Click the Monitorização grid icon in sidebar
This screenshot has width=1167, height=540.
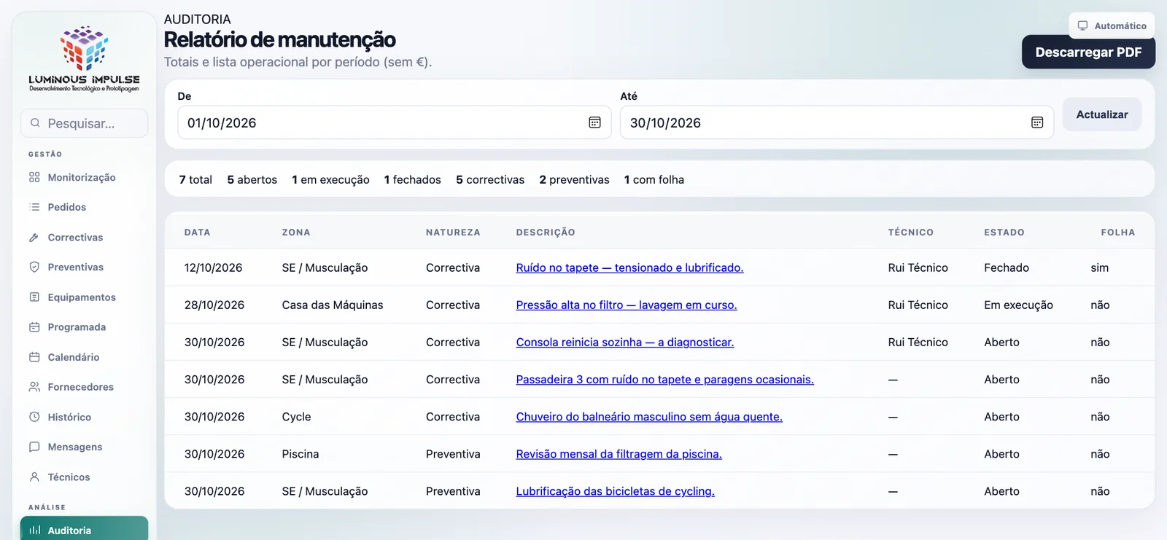[34, 177]
